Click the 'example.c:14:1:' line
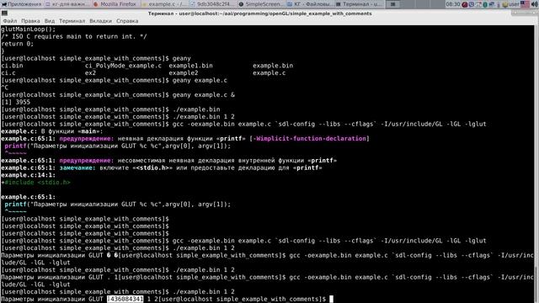 click(28, 175)
